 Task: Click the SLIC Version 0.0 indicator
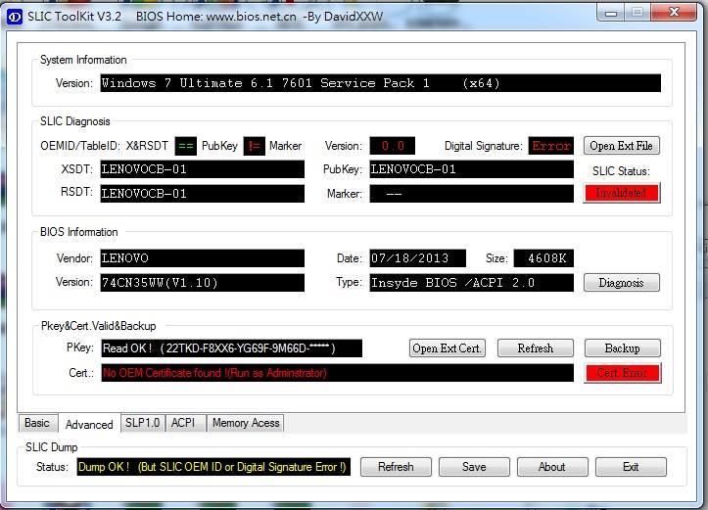(x=392, y=145)
